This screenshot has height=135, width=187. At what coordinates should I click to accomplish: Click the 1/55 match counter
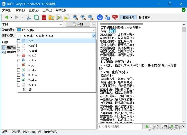pos(164,127)
